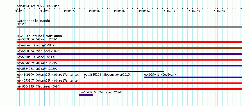
Task: Click the red nsv591853 variant bar
Action: tap(129, 60)
